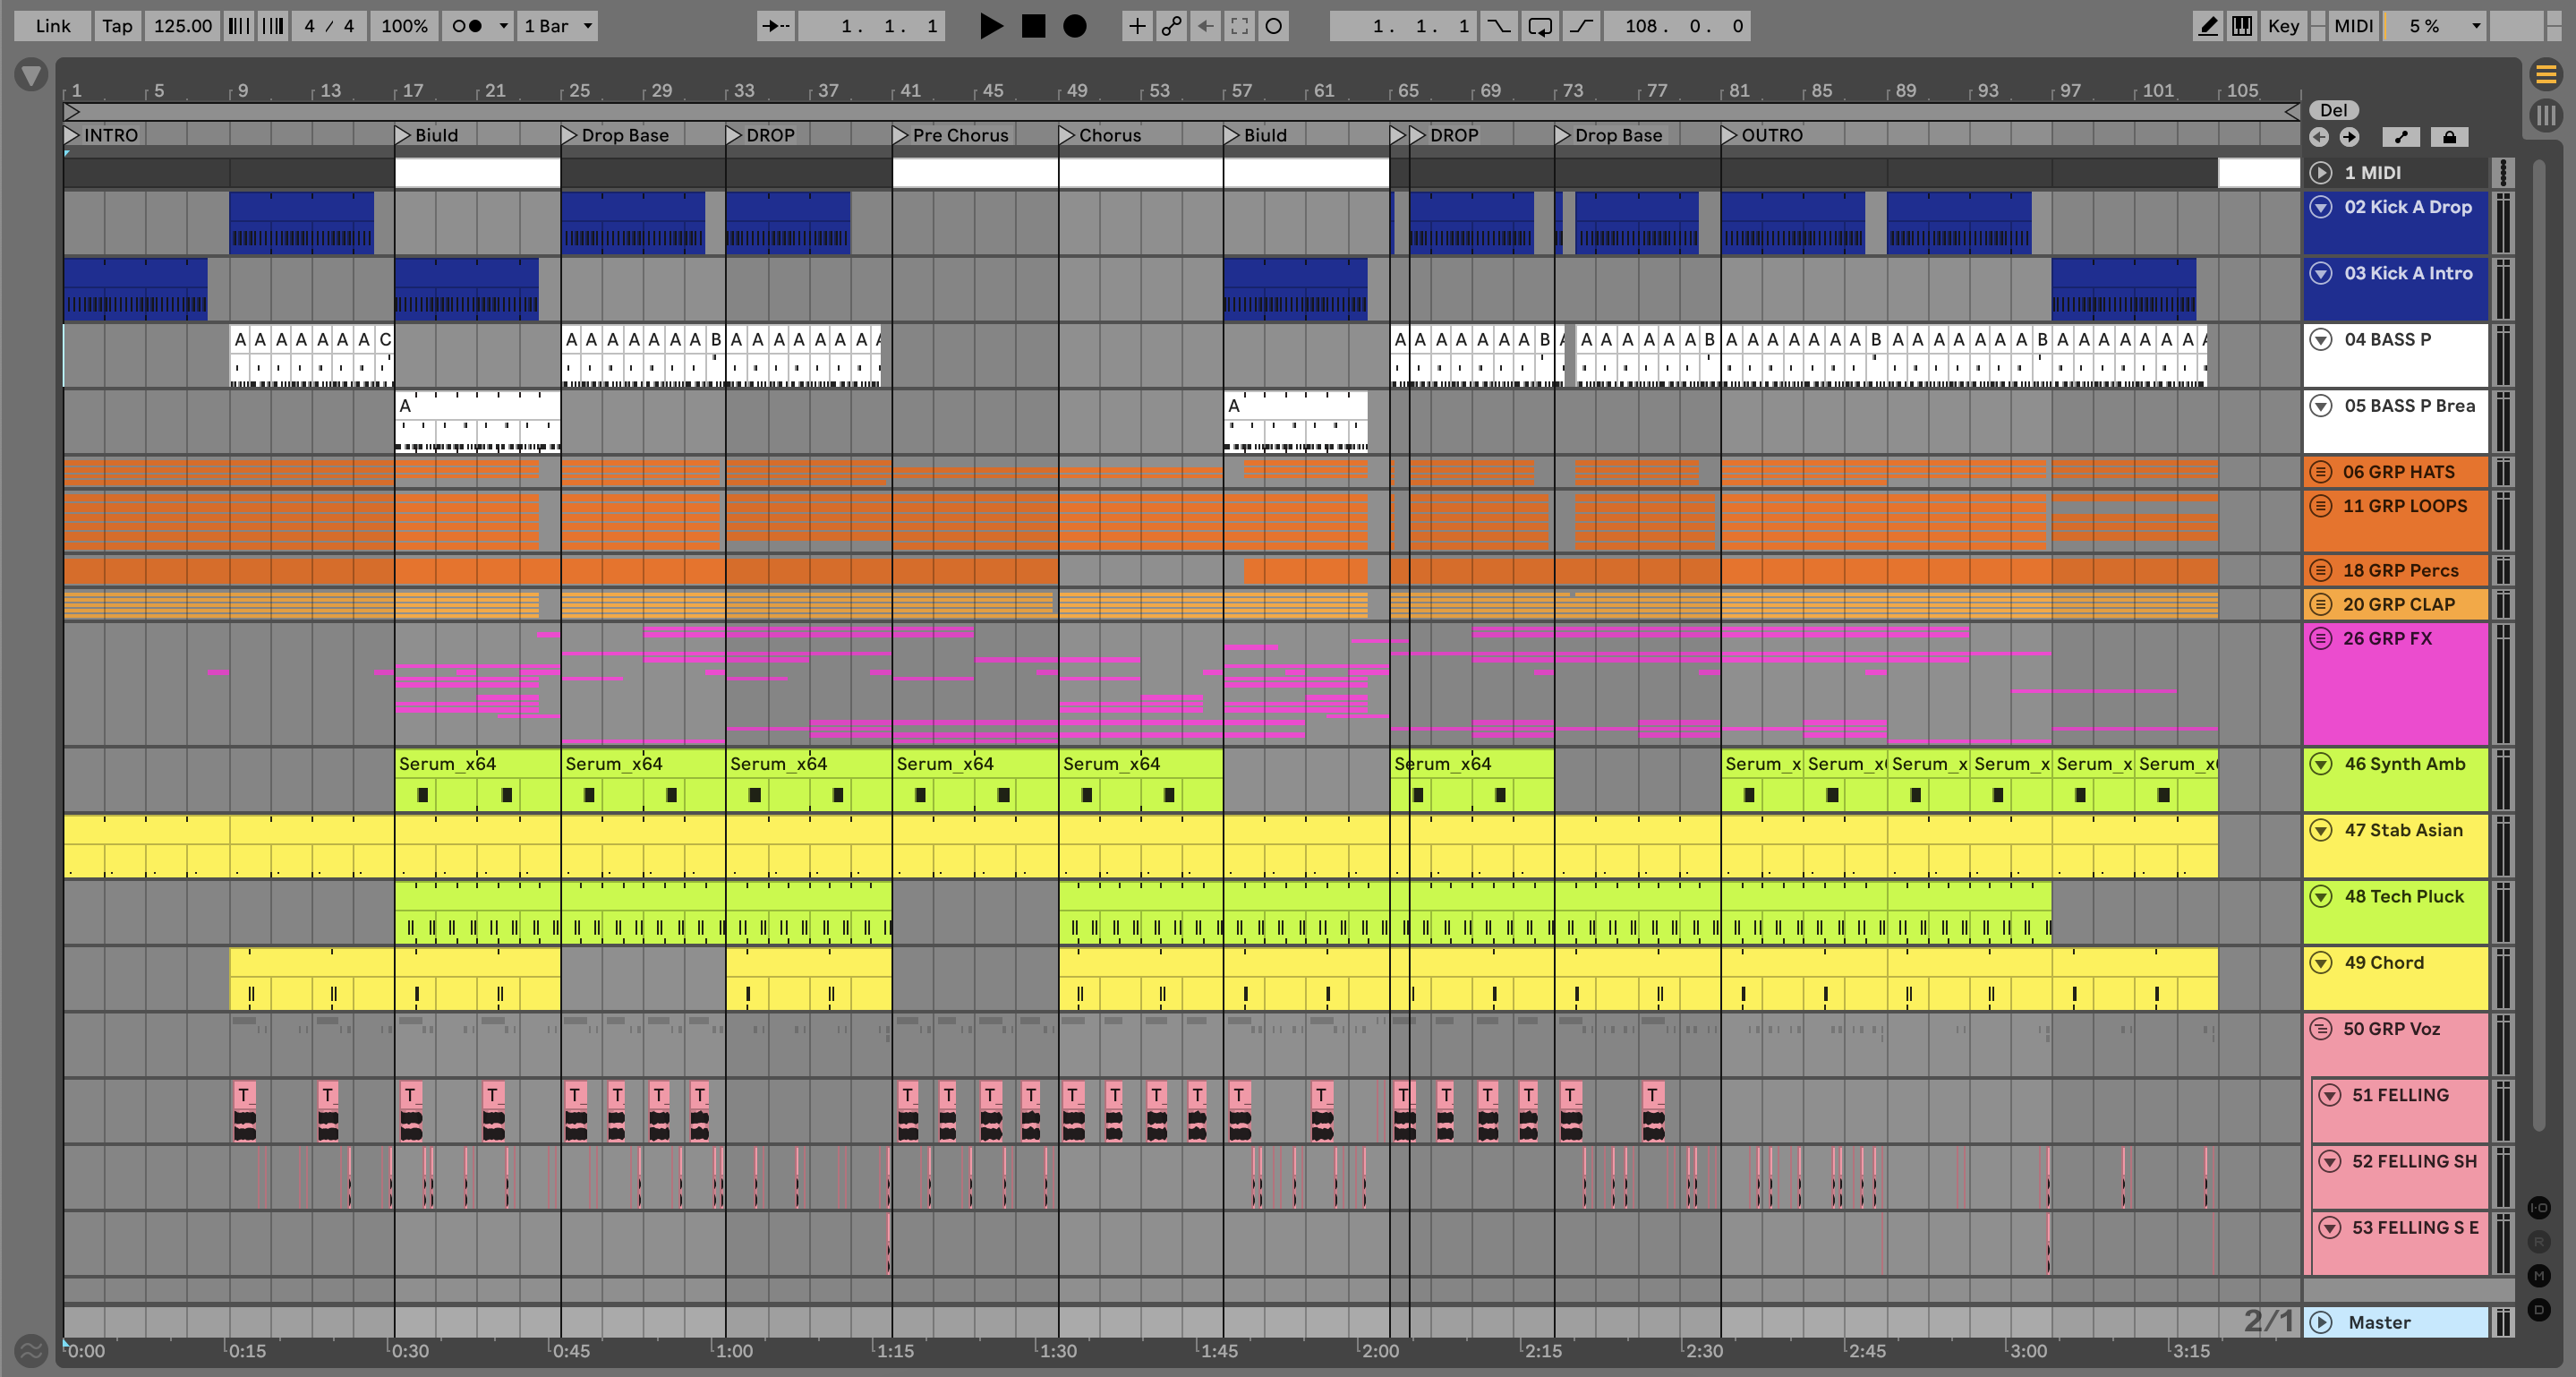
Task: Click the Tap tempo button
Action: pos(117,26)
